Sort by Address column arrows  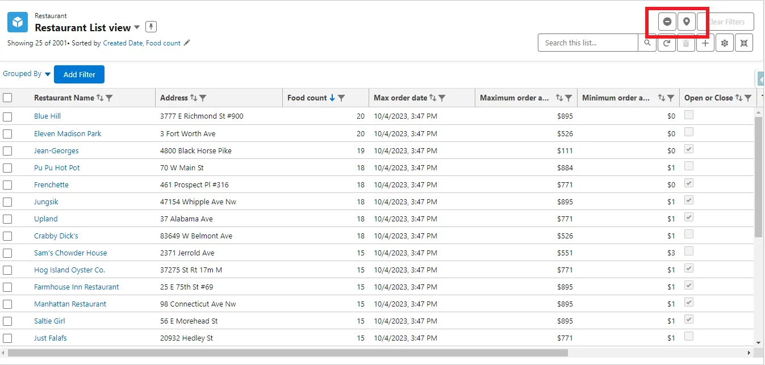pyautogui.click(x=193, y=98)
